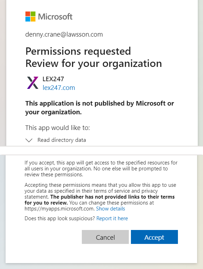Screen dimensions: 203x269
Task: Expand the Read directory data chevron
Action: point(29,140)
